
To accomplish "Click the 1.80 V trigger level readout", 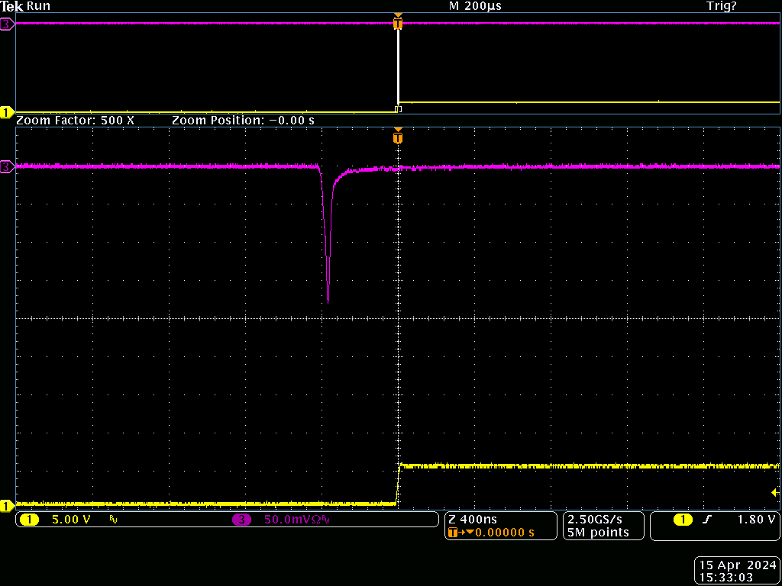I will click(x=756, y=520).
